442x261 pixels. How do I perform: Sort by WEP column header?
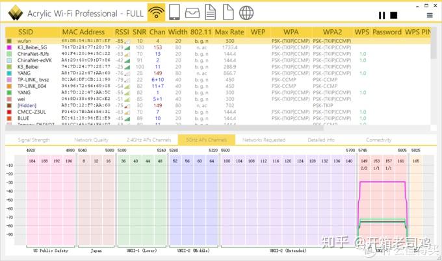tap(257, 32)
